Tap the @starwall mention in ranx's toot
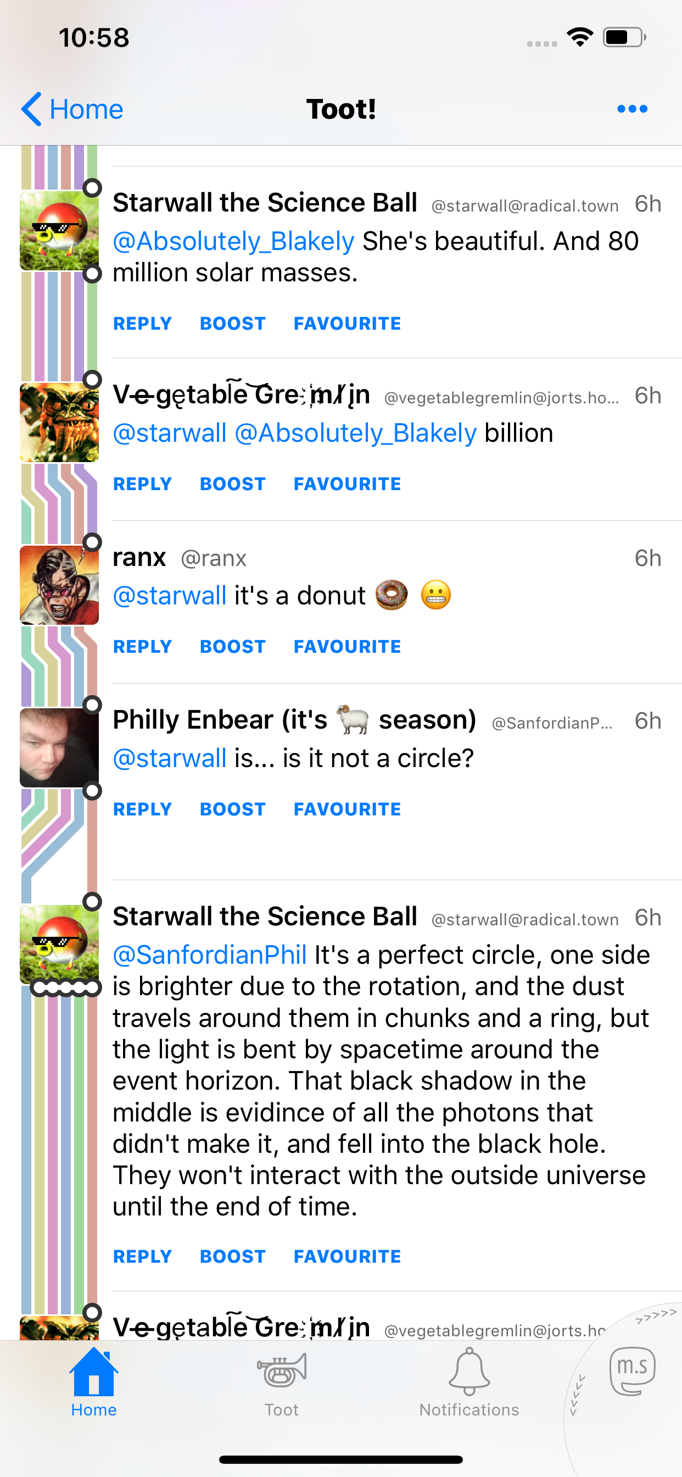The image size is (682, 1477). click(170, 596)
